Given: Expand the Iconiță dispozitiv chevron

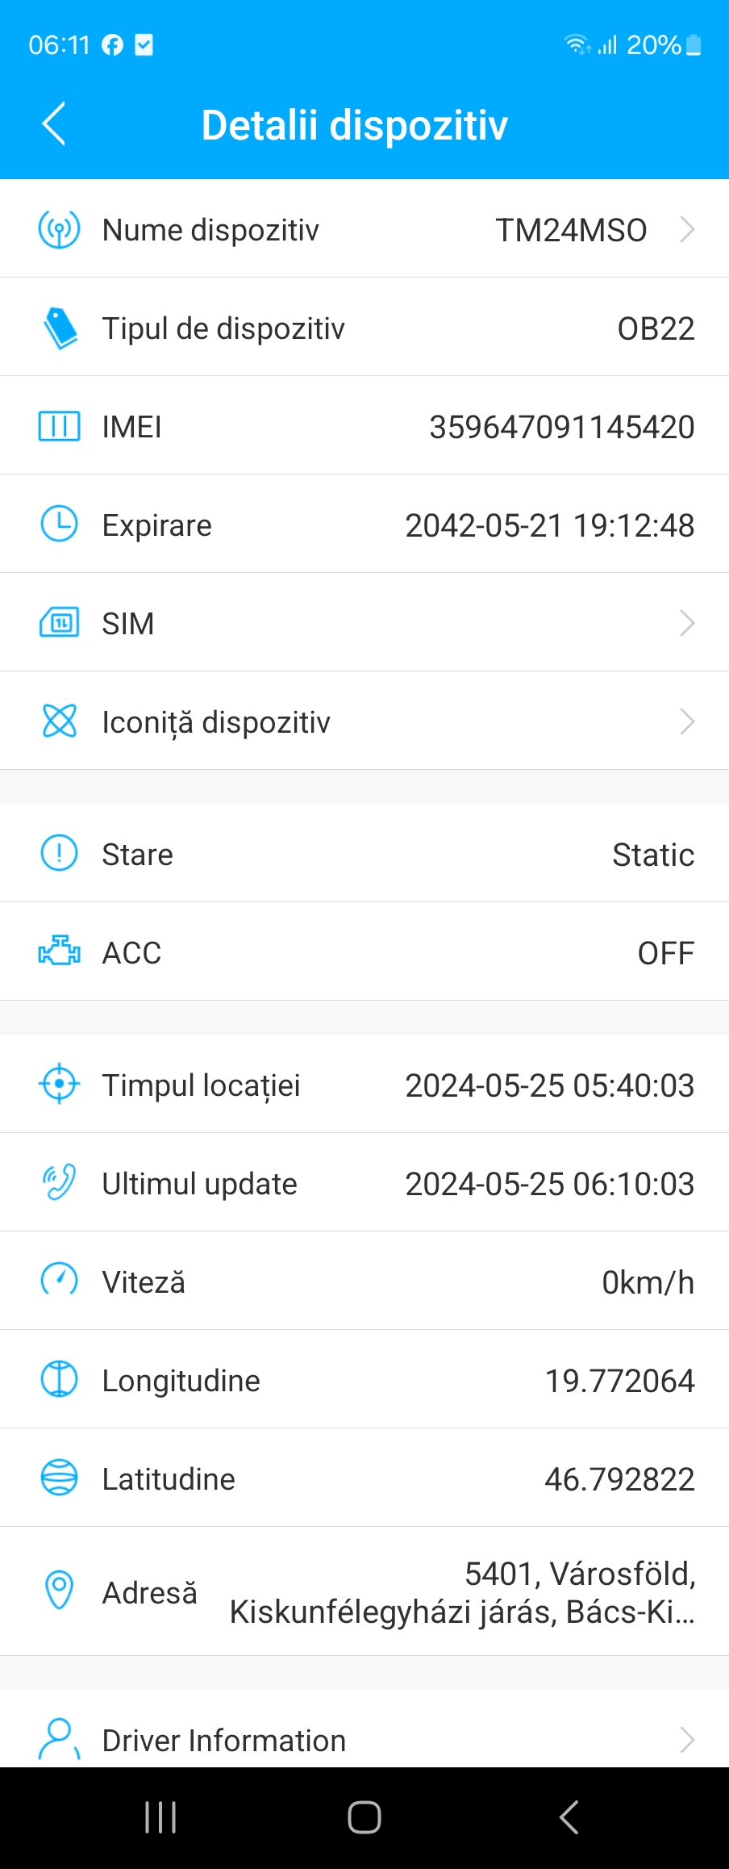Looking at the screenshot, I should click(687, 721).
